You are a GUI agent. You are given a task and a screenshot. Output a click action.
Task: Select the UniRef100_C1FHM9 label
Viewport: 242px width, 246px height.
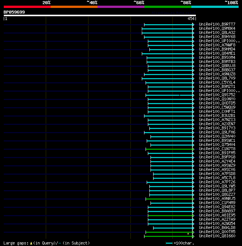(x=217, y=203)
